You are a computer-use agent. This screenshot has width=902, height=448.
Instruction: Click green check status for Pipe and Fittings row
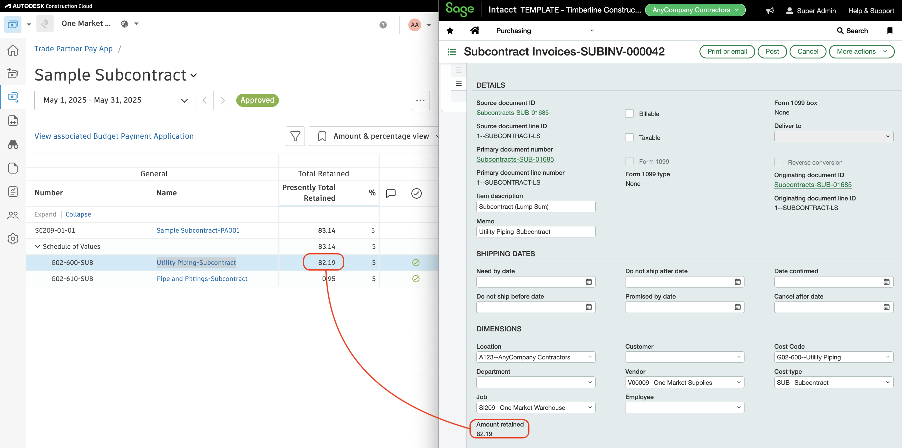click(x=416, y=279)
